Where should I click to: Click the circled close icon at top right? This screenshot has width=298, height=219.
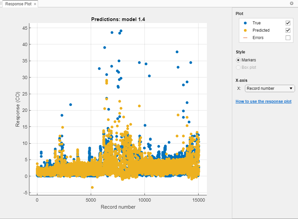pyautogui.click(x=292, y=3)
